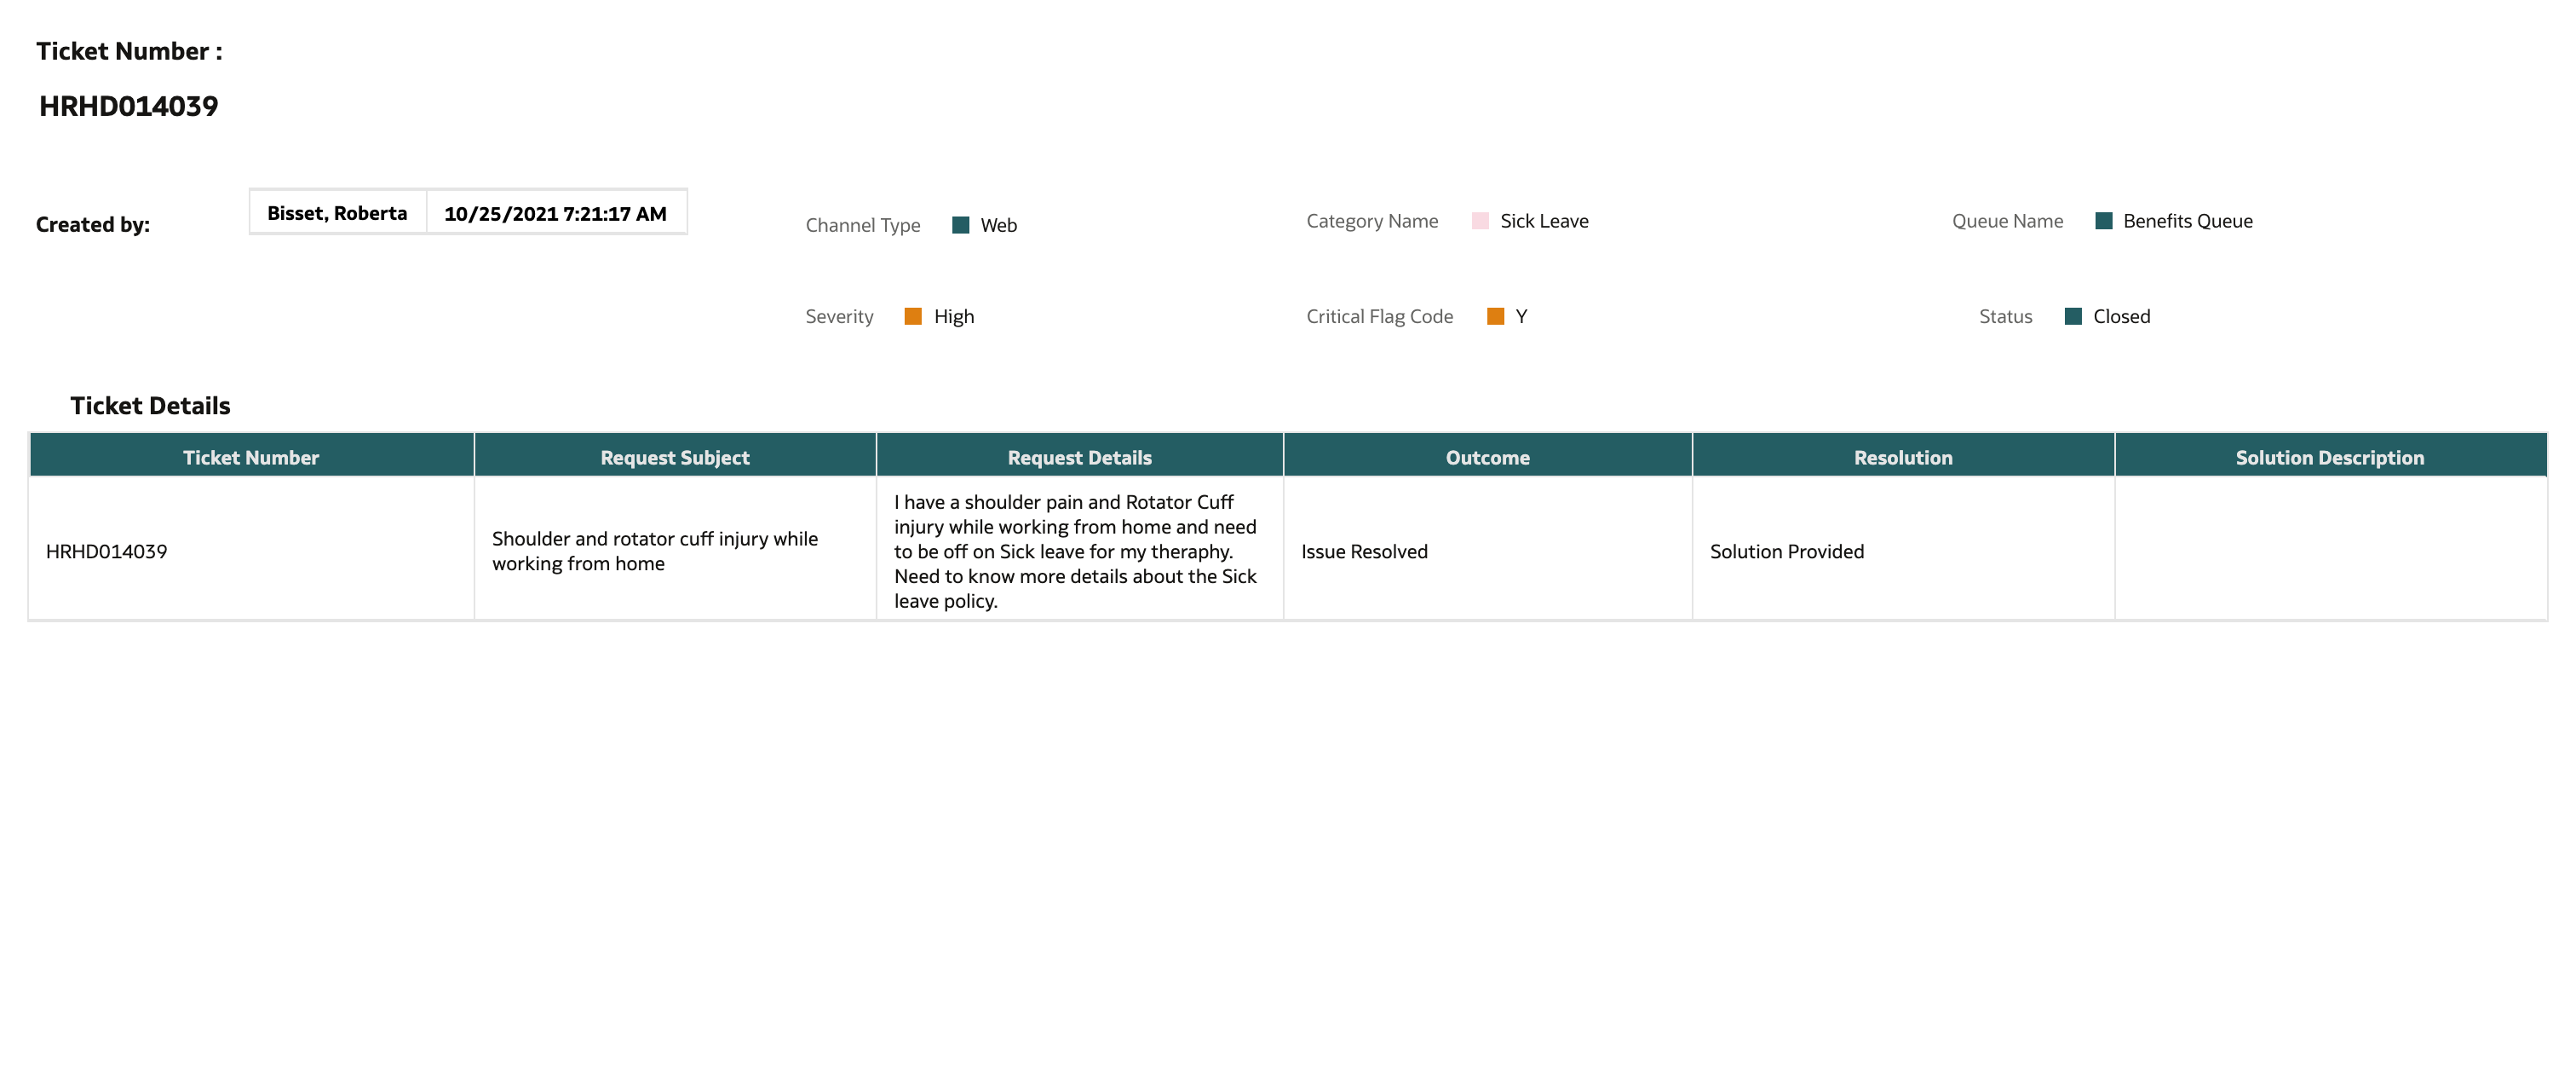Image resolution: width=2576 pixels, height=1074 pixels.
Task: Click the 'Ticket Details' section title
Action: click(x=150, y=406)
